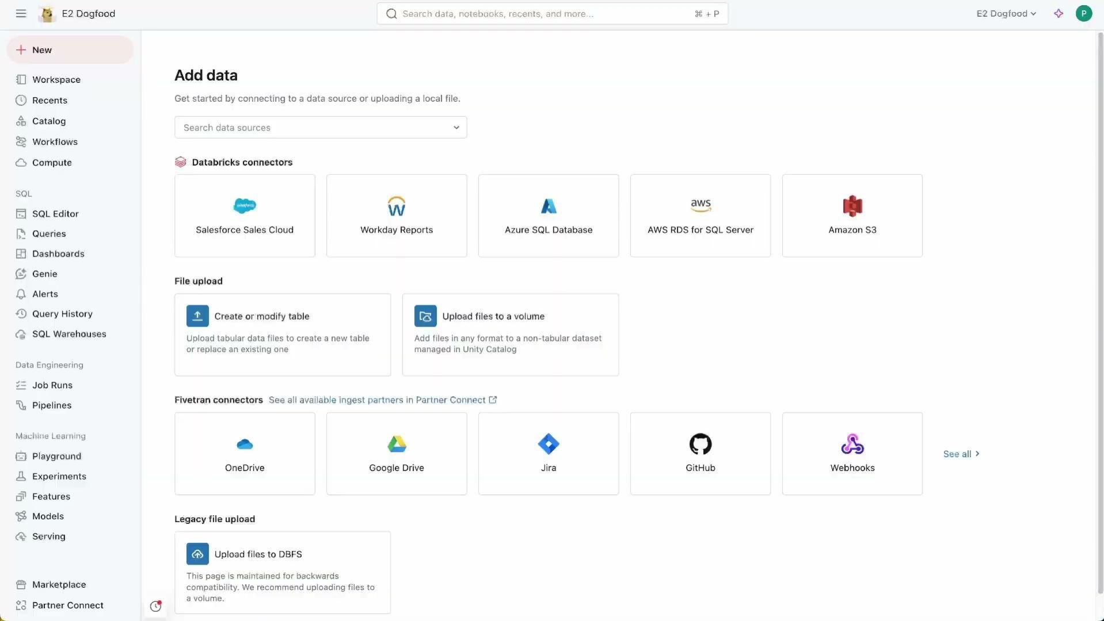Screen dimensions: 1104x621
Task: Click the Alerts bell icon
Action: click(21, 294)
